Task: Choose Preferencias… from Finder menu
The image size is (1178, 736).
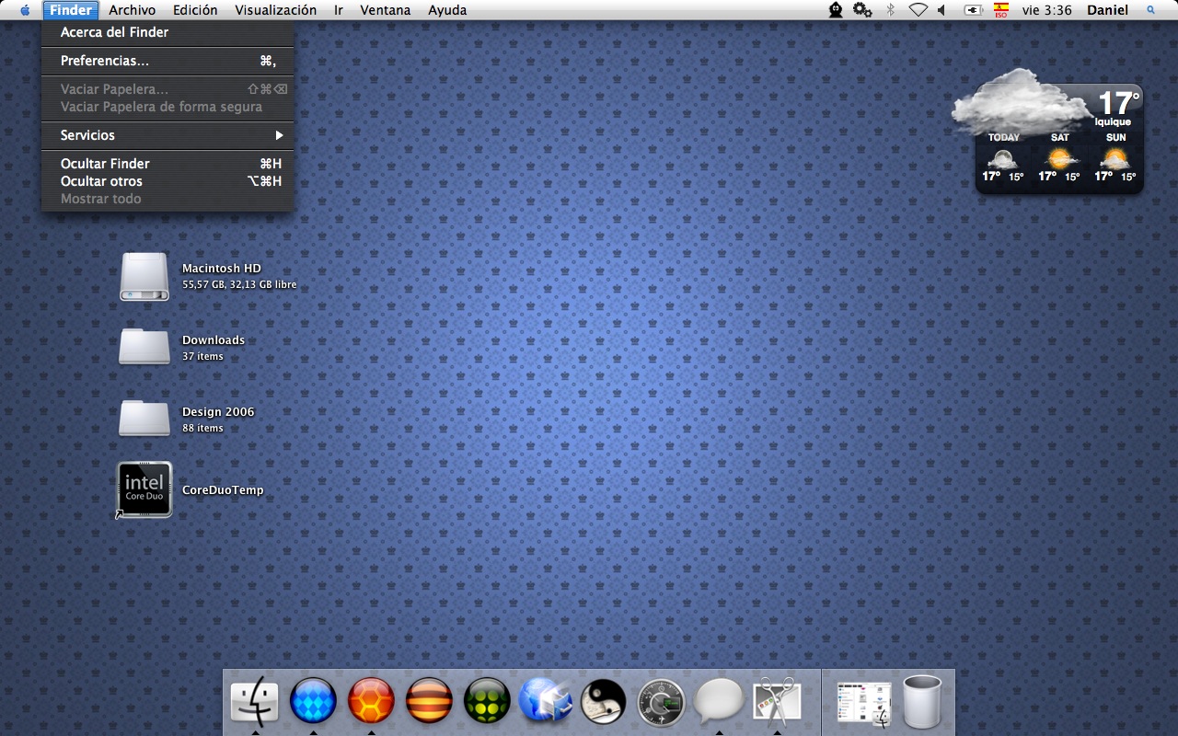Action: (167, 61)
